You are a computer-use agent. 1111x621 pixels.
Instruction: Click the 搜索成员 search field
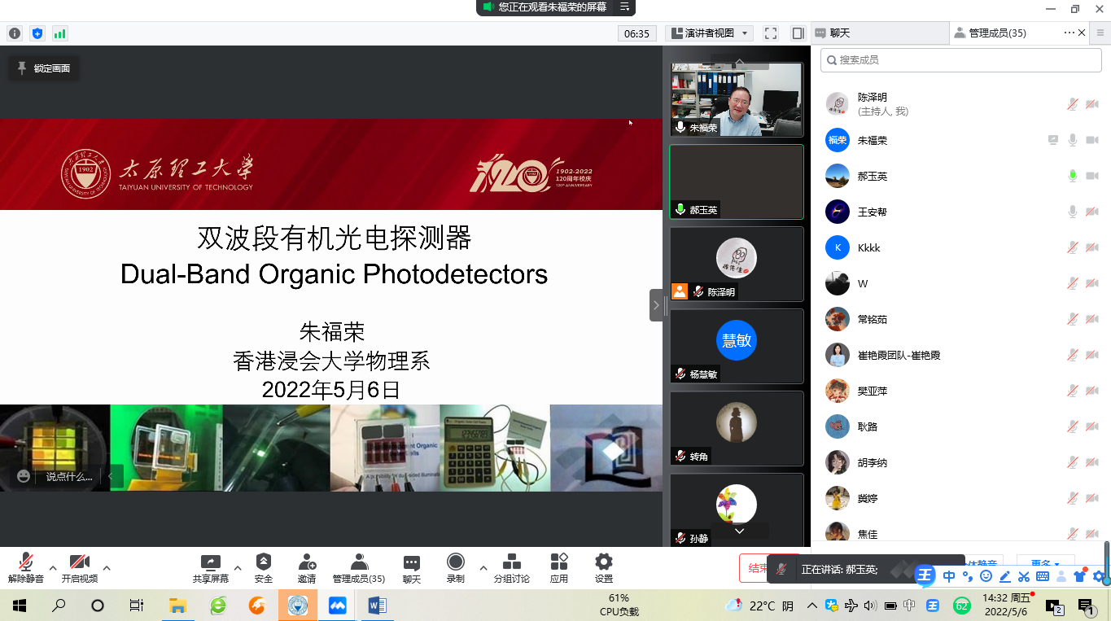pyautogui.click(x=960, y=60)
